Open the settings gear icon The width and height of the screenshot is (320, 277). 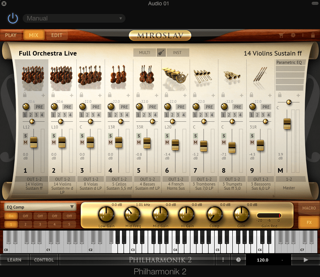293,35
